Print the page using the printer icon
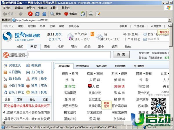Viewport: 174px width, 130px height. point(91,14)
